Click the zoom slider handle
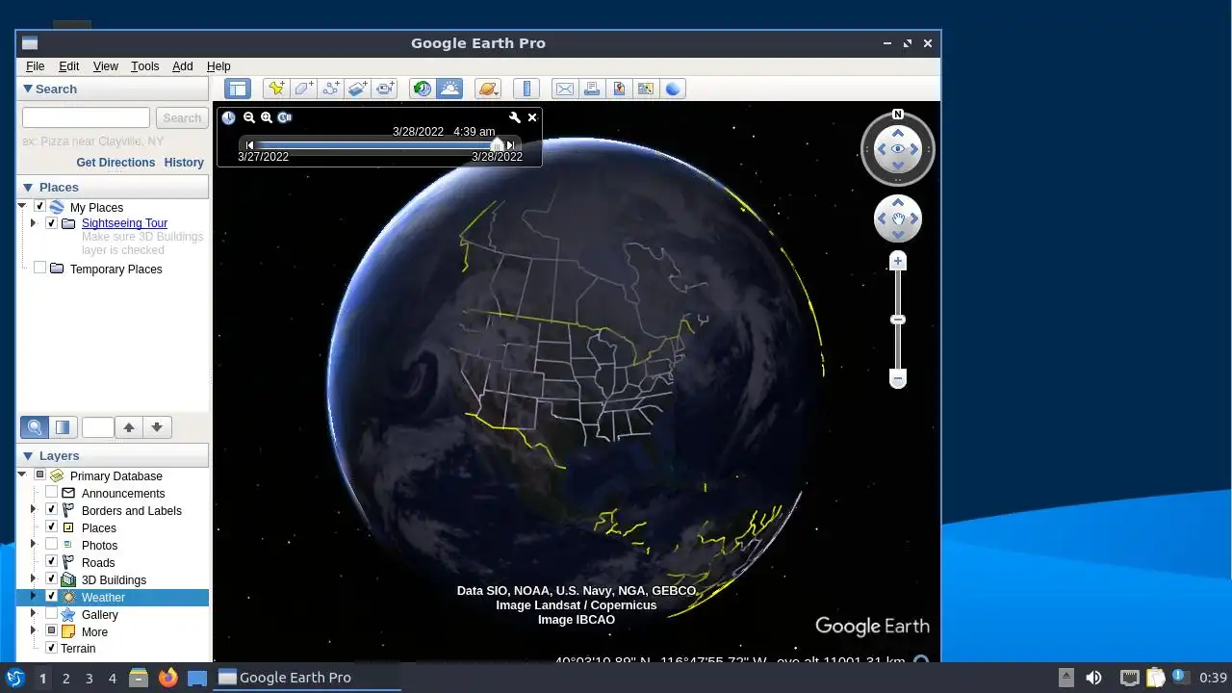 pyautogui.click(x=898, y=320)
